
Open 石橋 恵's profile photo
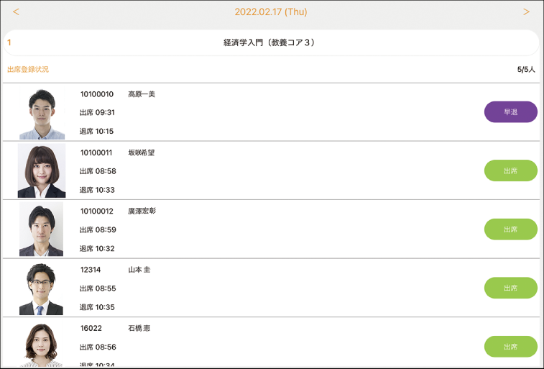coord(42,345)
